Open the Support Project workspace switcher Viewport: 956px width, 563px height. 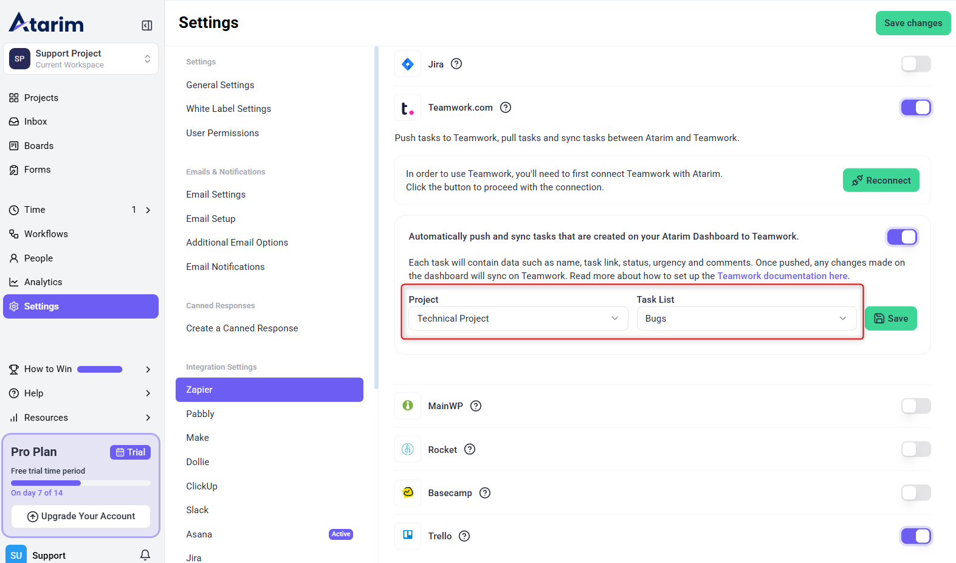pyautogui.click(x=81, y=59)
